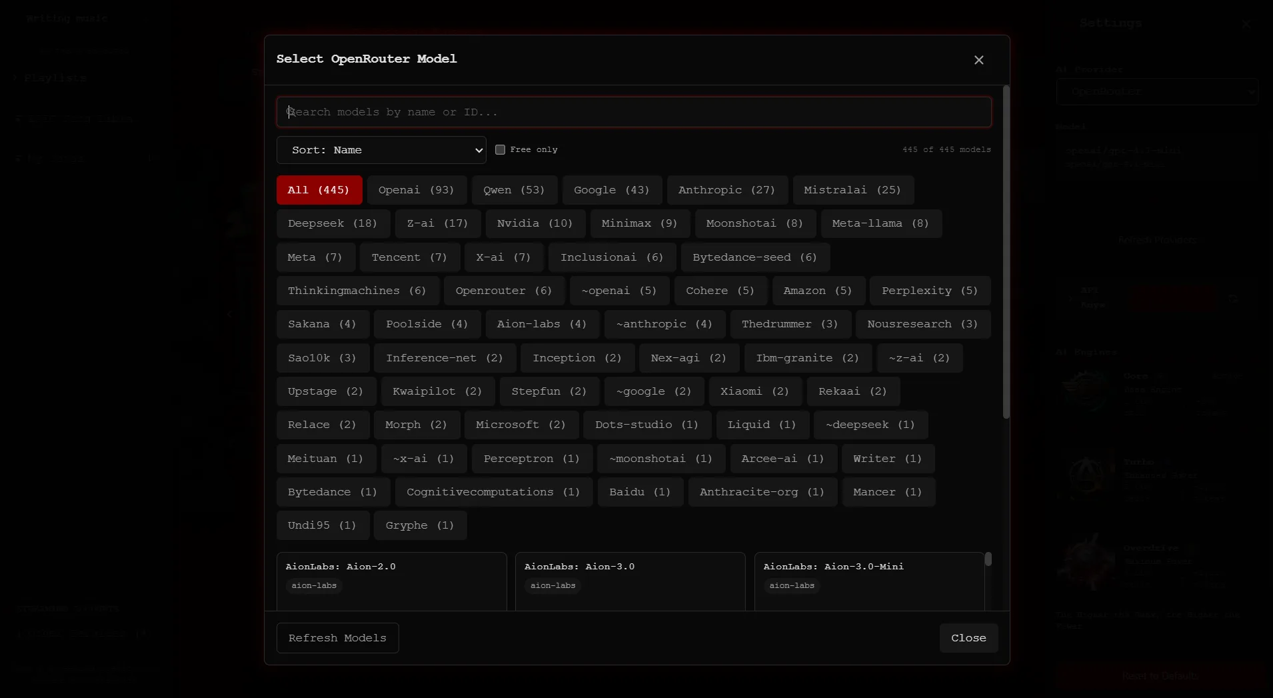The image size is (1273, 698).
Task: Select the Sao10k (3) filter
Action: point(323,358)
